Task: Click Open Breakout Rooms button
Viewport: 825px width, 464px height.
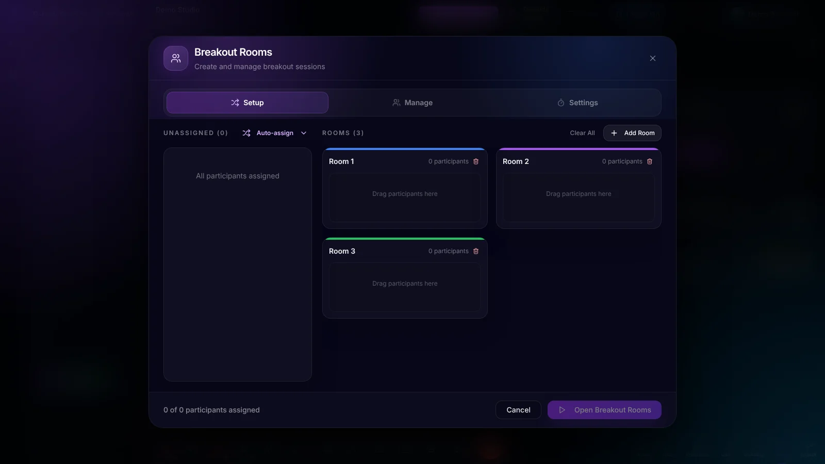Action: [x=604, y=410]
